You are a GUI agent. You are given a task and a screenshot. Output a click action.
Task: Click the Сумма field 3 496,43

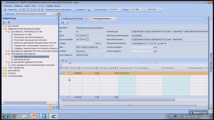click(88, 43)
